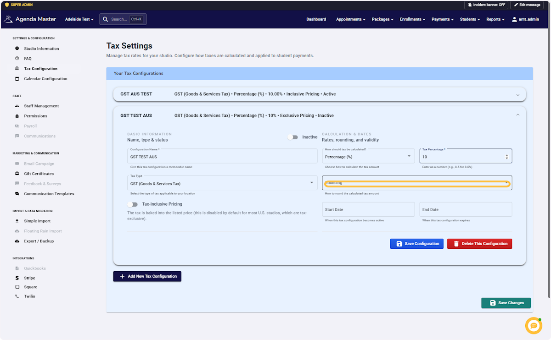Viewport: 551px width, 340px height.
Task: Click the Tax Percentage stepper arrows
Action: point(506,157)
